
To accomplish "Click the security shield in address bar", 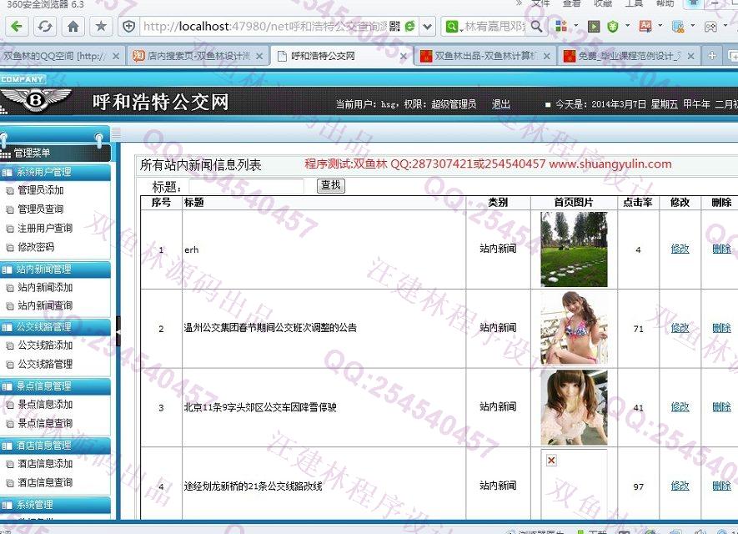I will (x=129, y=27).
